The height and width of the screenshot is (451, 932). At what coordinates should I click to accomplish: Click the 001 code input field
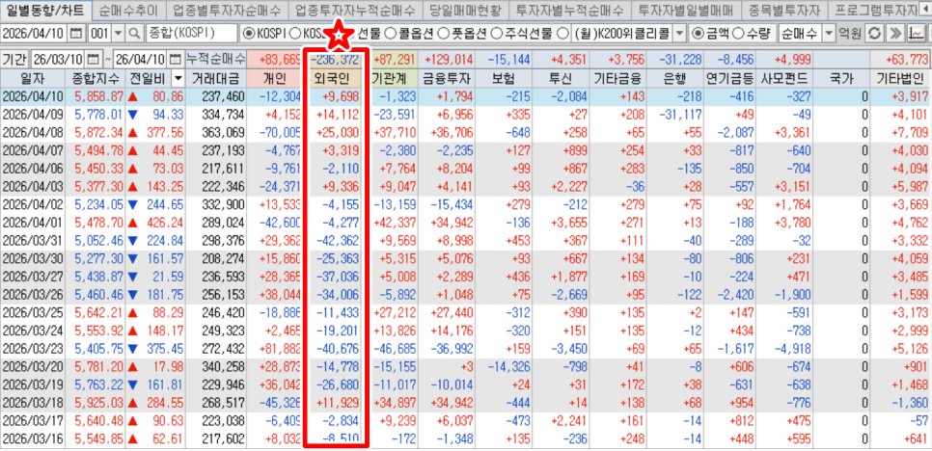click(x=99, y=33)
